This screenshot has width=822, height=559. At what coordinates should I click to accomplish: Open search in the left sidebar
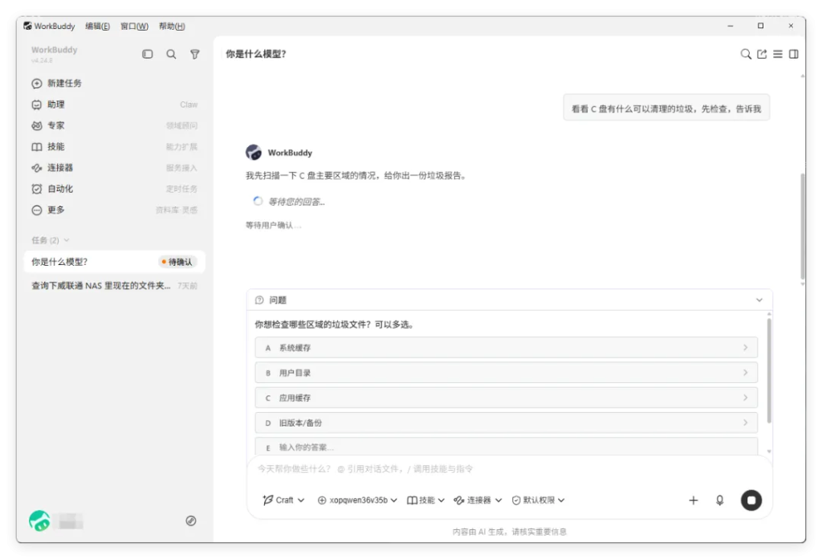[171, 54]
